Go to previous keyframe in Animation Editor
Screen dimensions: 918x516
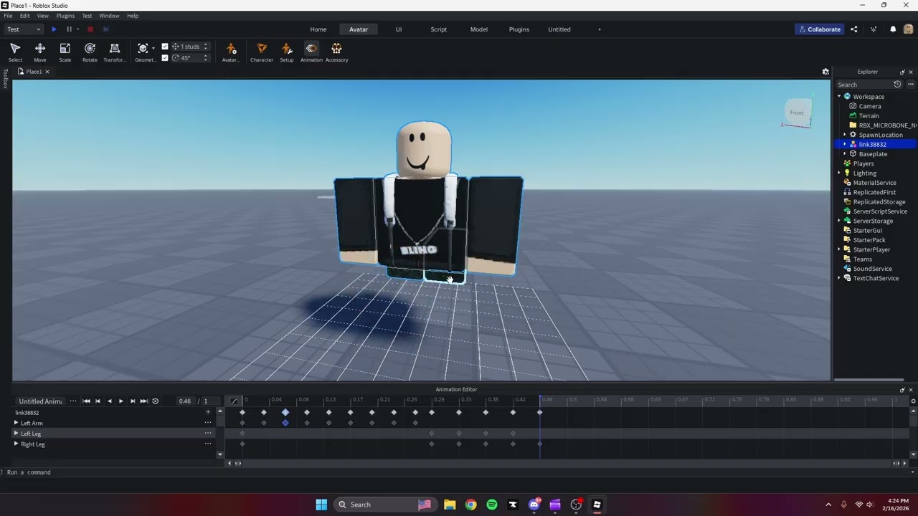coord(98,401)
